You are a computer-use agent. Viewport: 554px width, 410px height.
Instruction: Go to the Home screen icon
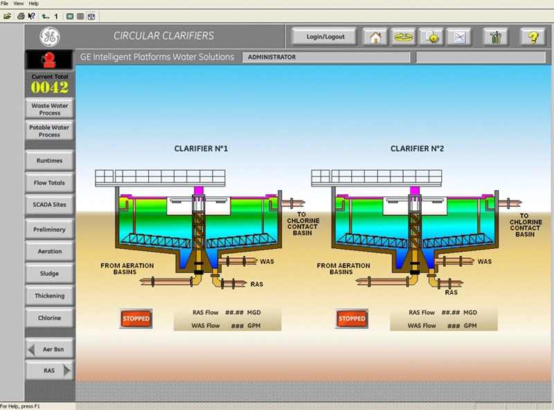point(376,37)
